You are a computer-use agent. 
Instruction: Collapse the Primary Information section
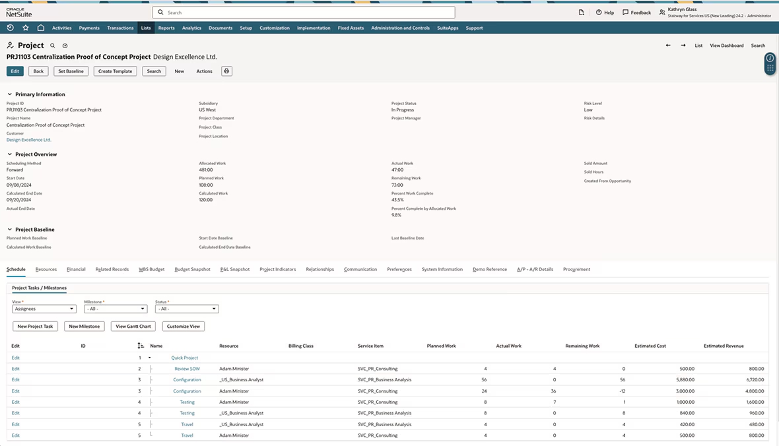point(9,94)
